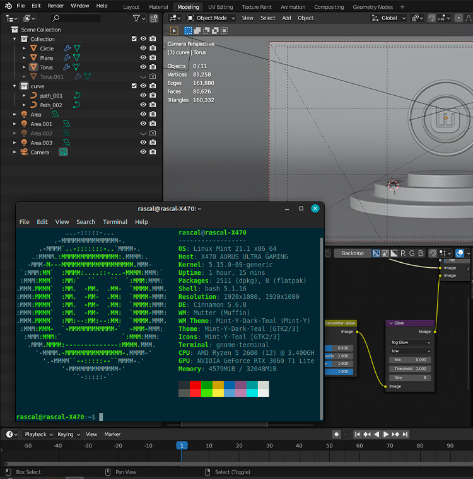Open the Keying popover in the timeline

point(68,434)
